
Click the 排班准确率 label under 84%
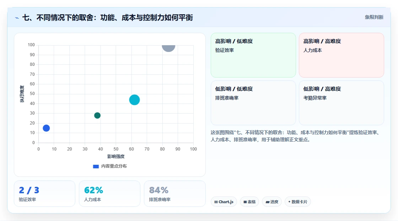(160, 200)
